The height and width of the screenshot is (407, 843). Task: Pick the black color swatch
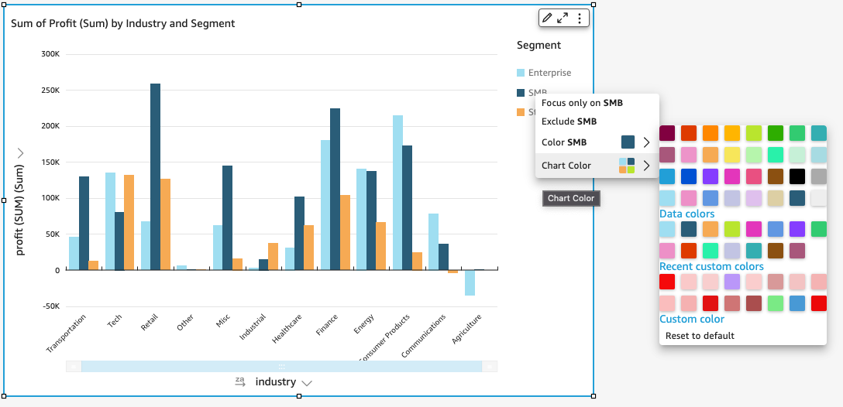pos(797,176)
